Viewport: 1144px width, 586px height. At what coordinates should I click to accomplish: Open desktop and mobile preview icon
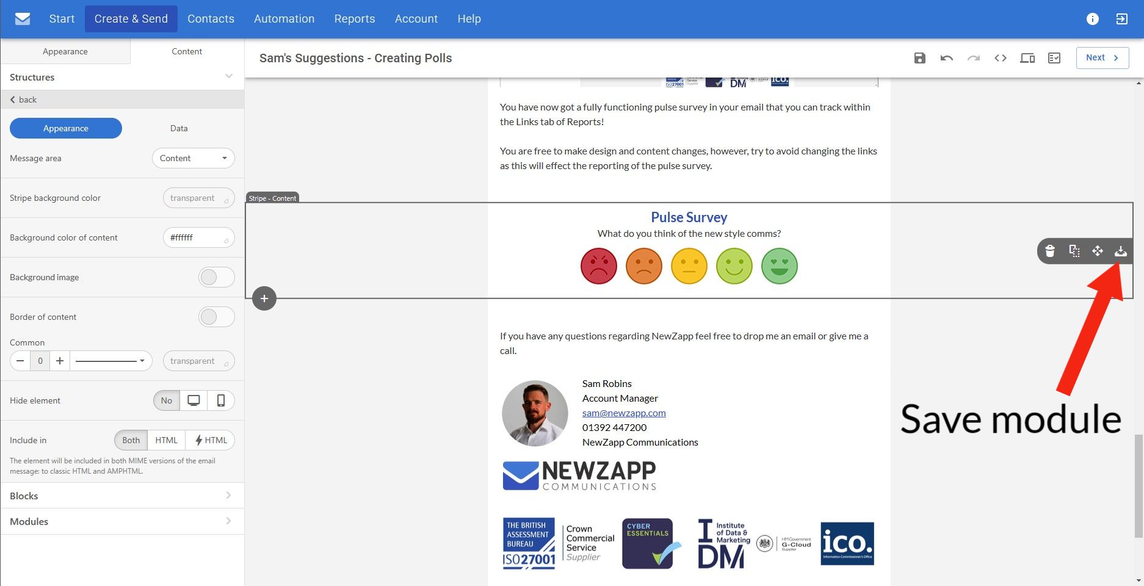pos(1027,58)
